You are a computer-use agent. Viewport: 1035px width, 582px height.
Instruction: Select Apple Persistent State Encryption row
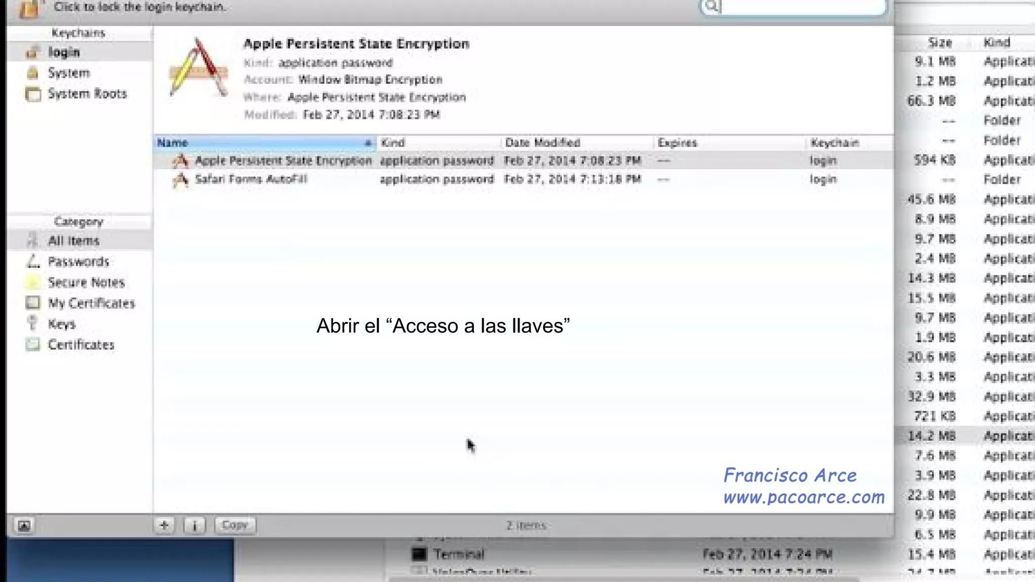pos(524,161)
